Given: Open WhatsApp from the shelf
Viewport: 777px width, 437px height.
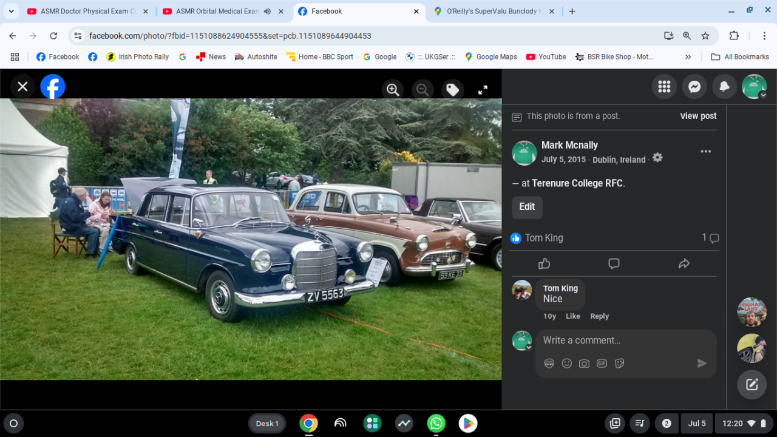Looking at the screenshot, I should (x=436, y=424).
